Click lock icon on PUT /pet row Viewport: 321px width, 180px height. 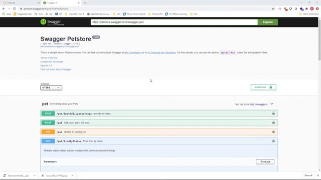click(273, 131)
